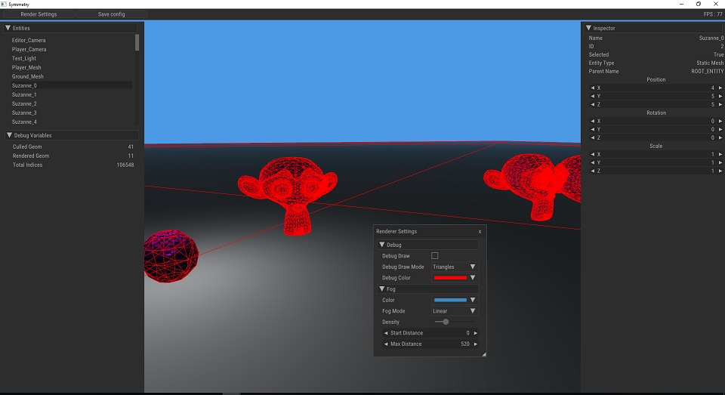Increase Scale Y with right arrow
Screen dimensions: 725x395
[x=720, y=163]
